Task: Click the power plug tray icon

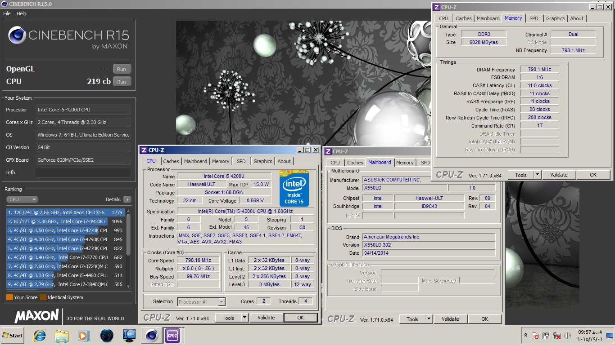Action: point(546,336)
